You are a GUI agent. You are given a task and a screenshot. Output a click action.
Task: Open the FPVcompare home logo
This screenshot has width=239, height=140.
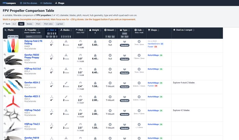click(9, 3)
